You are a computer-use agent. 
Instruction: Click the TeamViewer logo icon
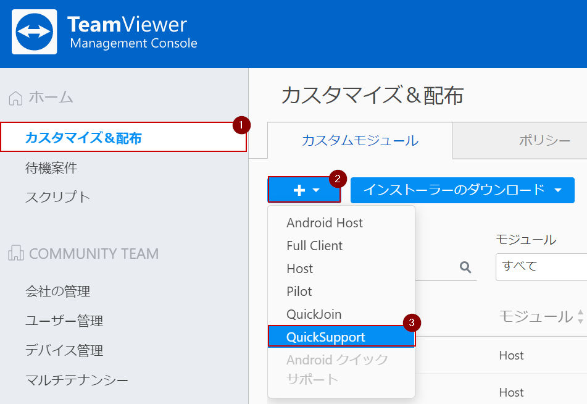point(35,32)
